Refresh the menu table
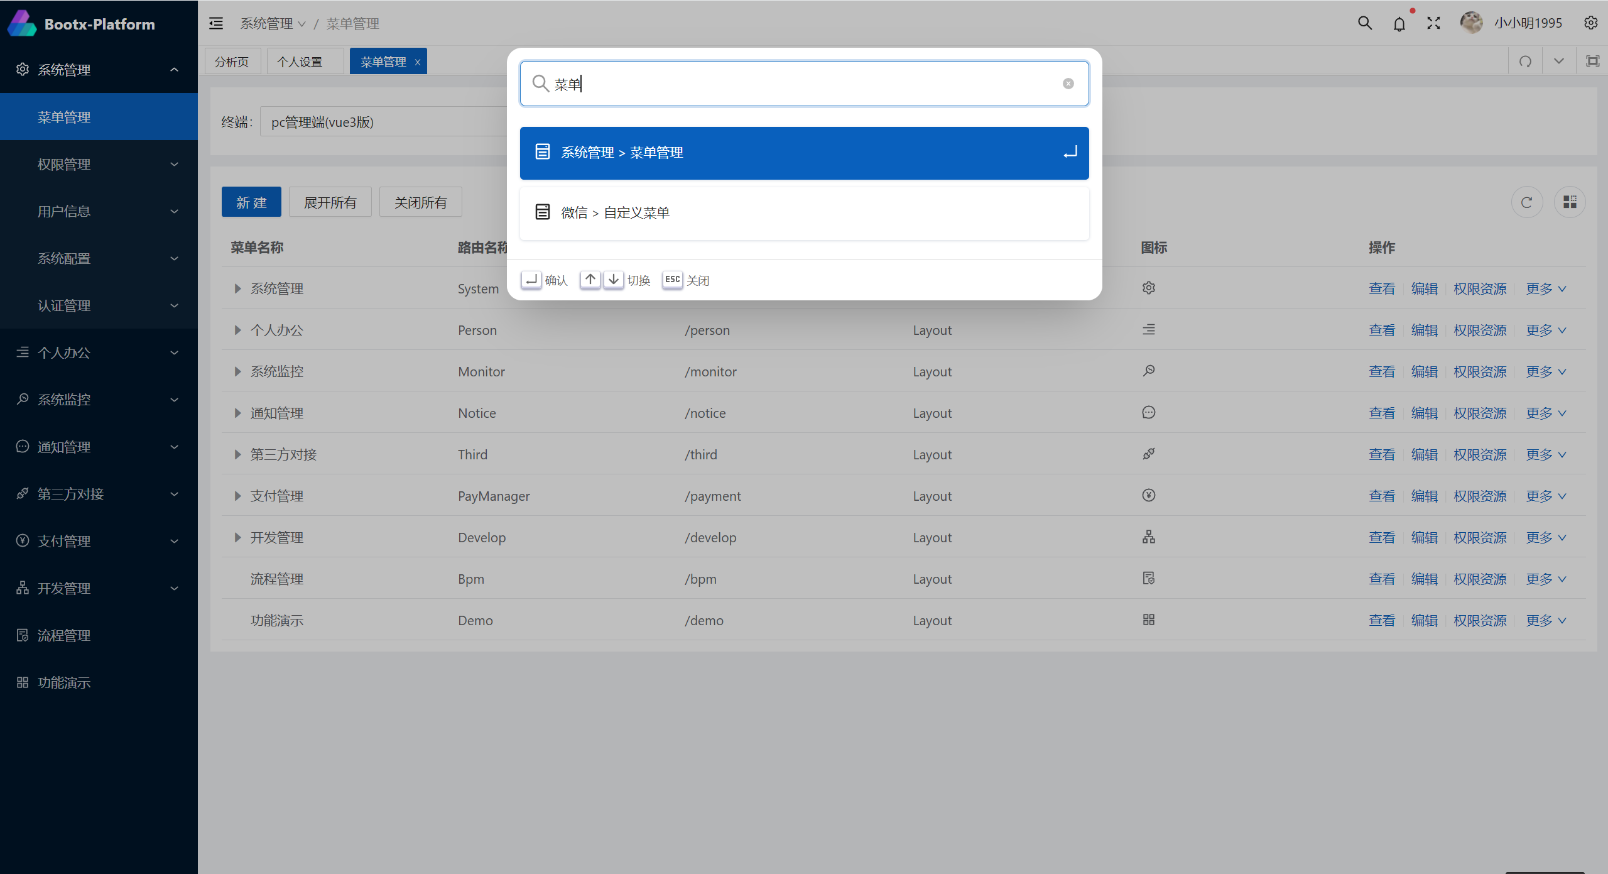1608x874 pixels. (x=1526, y=202)
